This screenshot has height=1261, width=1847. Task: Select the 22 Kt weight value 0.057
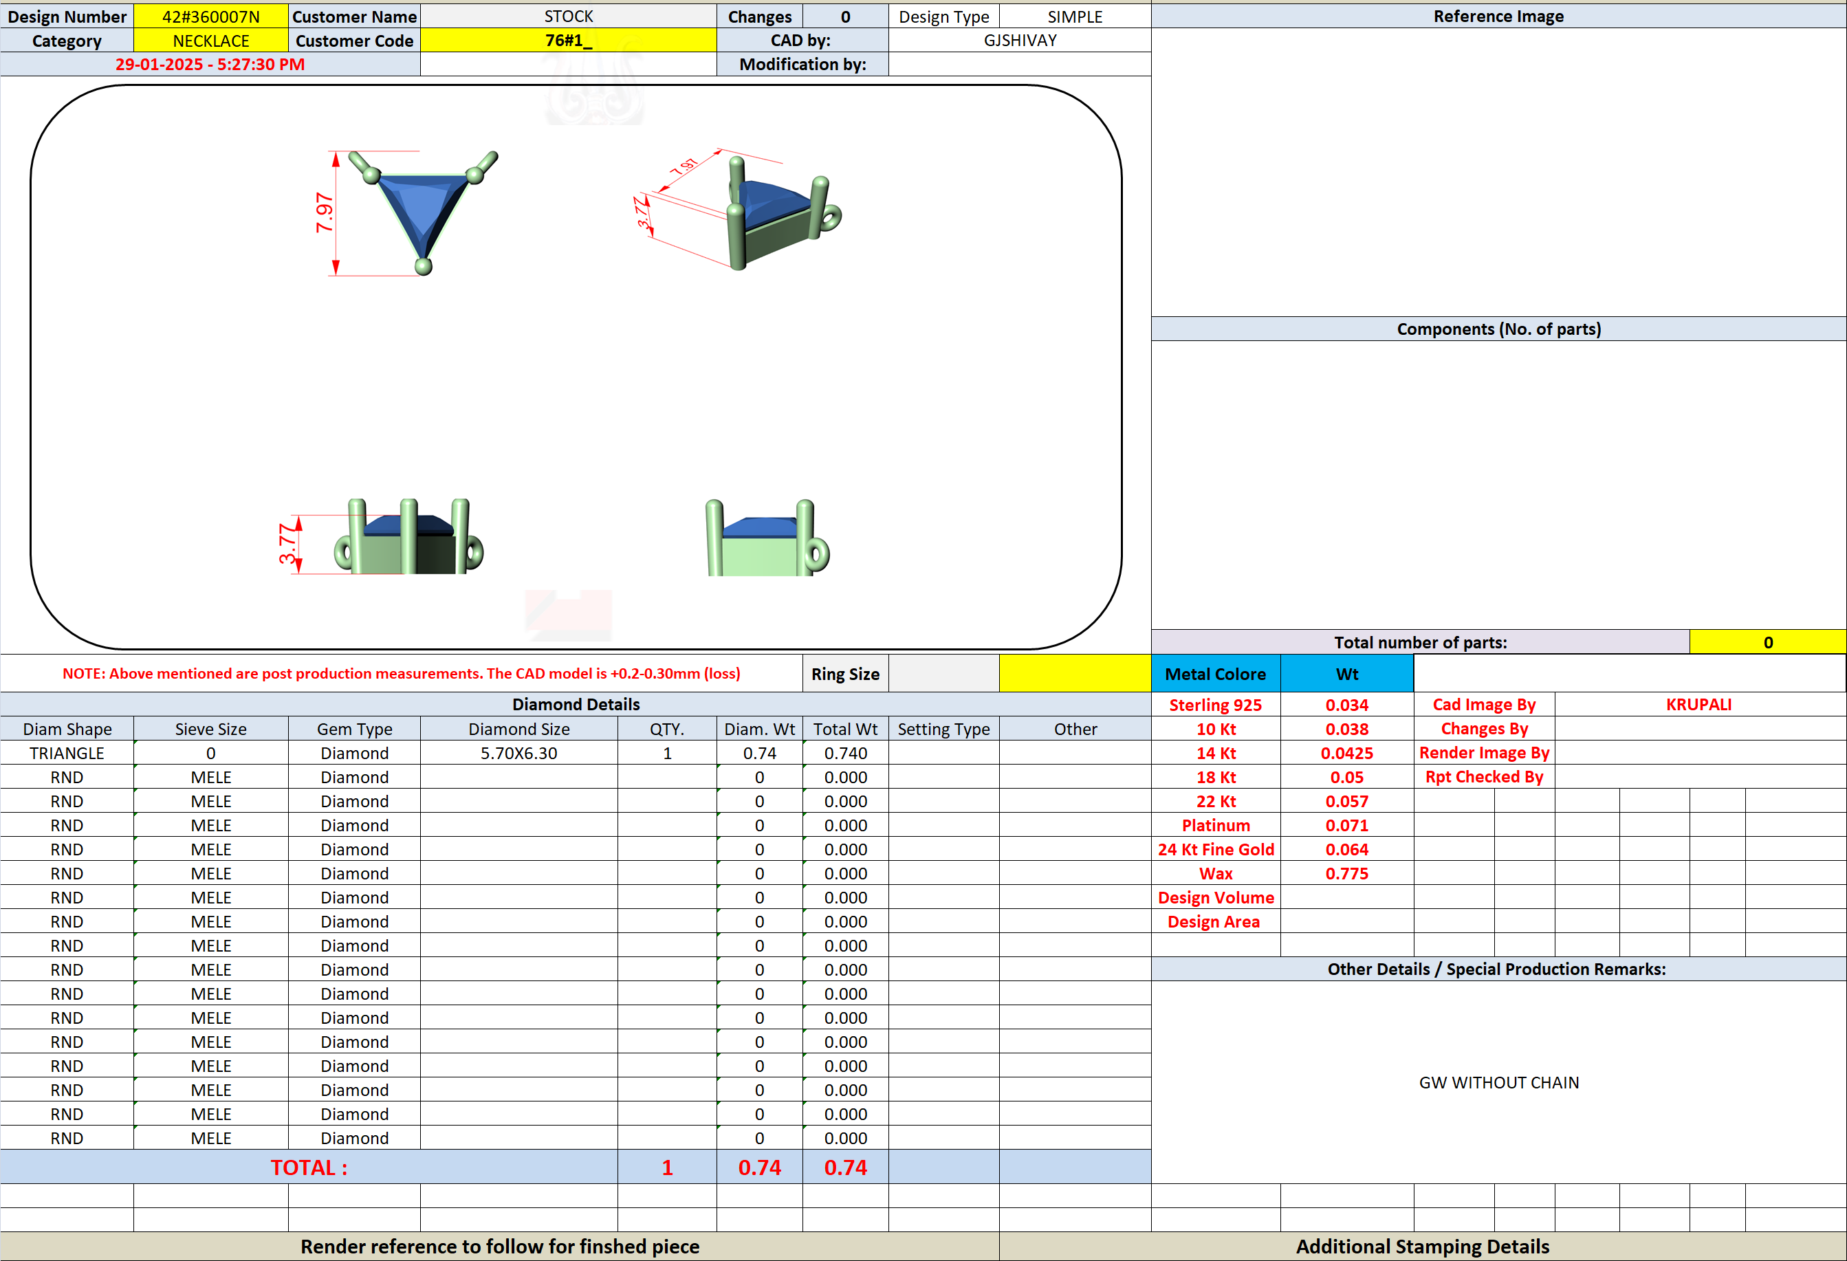pyautogui.click(x=1346, y=801)
